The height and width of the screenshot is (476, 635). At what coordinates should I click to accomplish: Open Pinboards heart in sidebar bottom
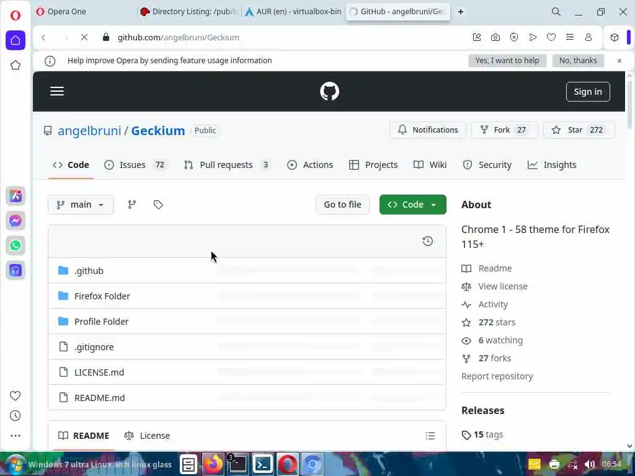click(15, 395)
